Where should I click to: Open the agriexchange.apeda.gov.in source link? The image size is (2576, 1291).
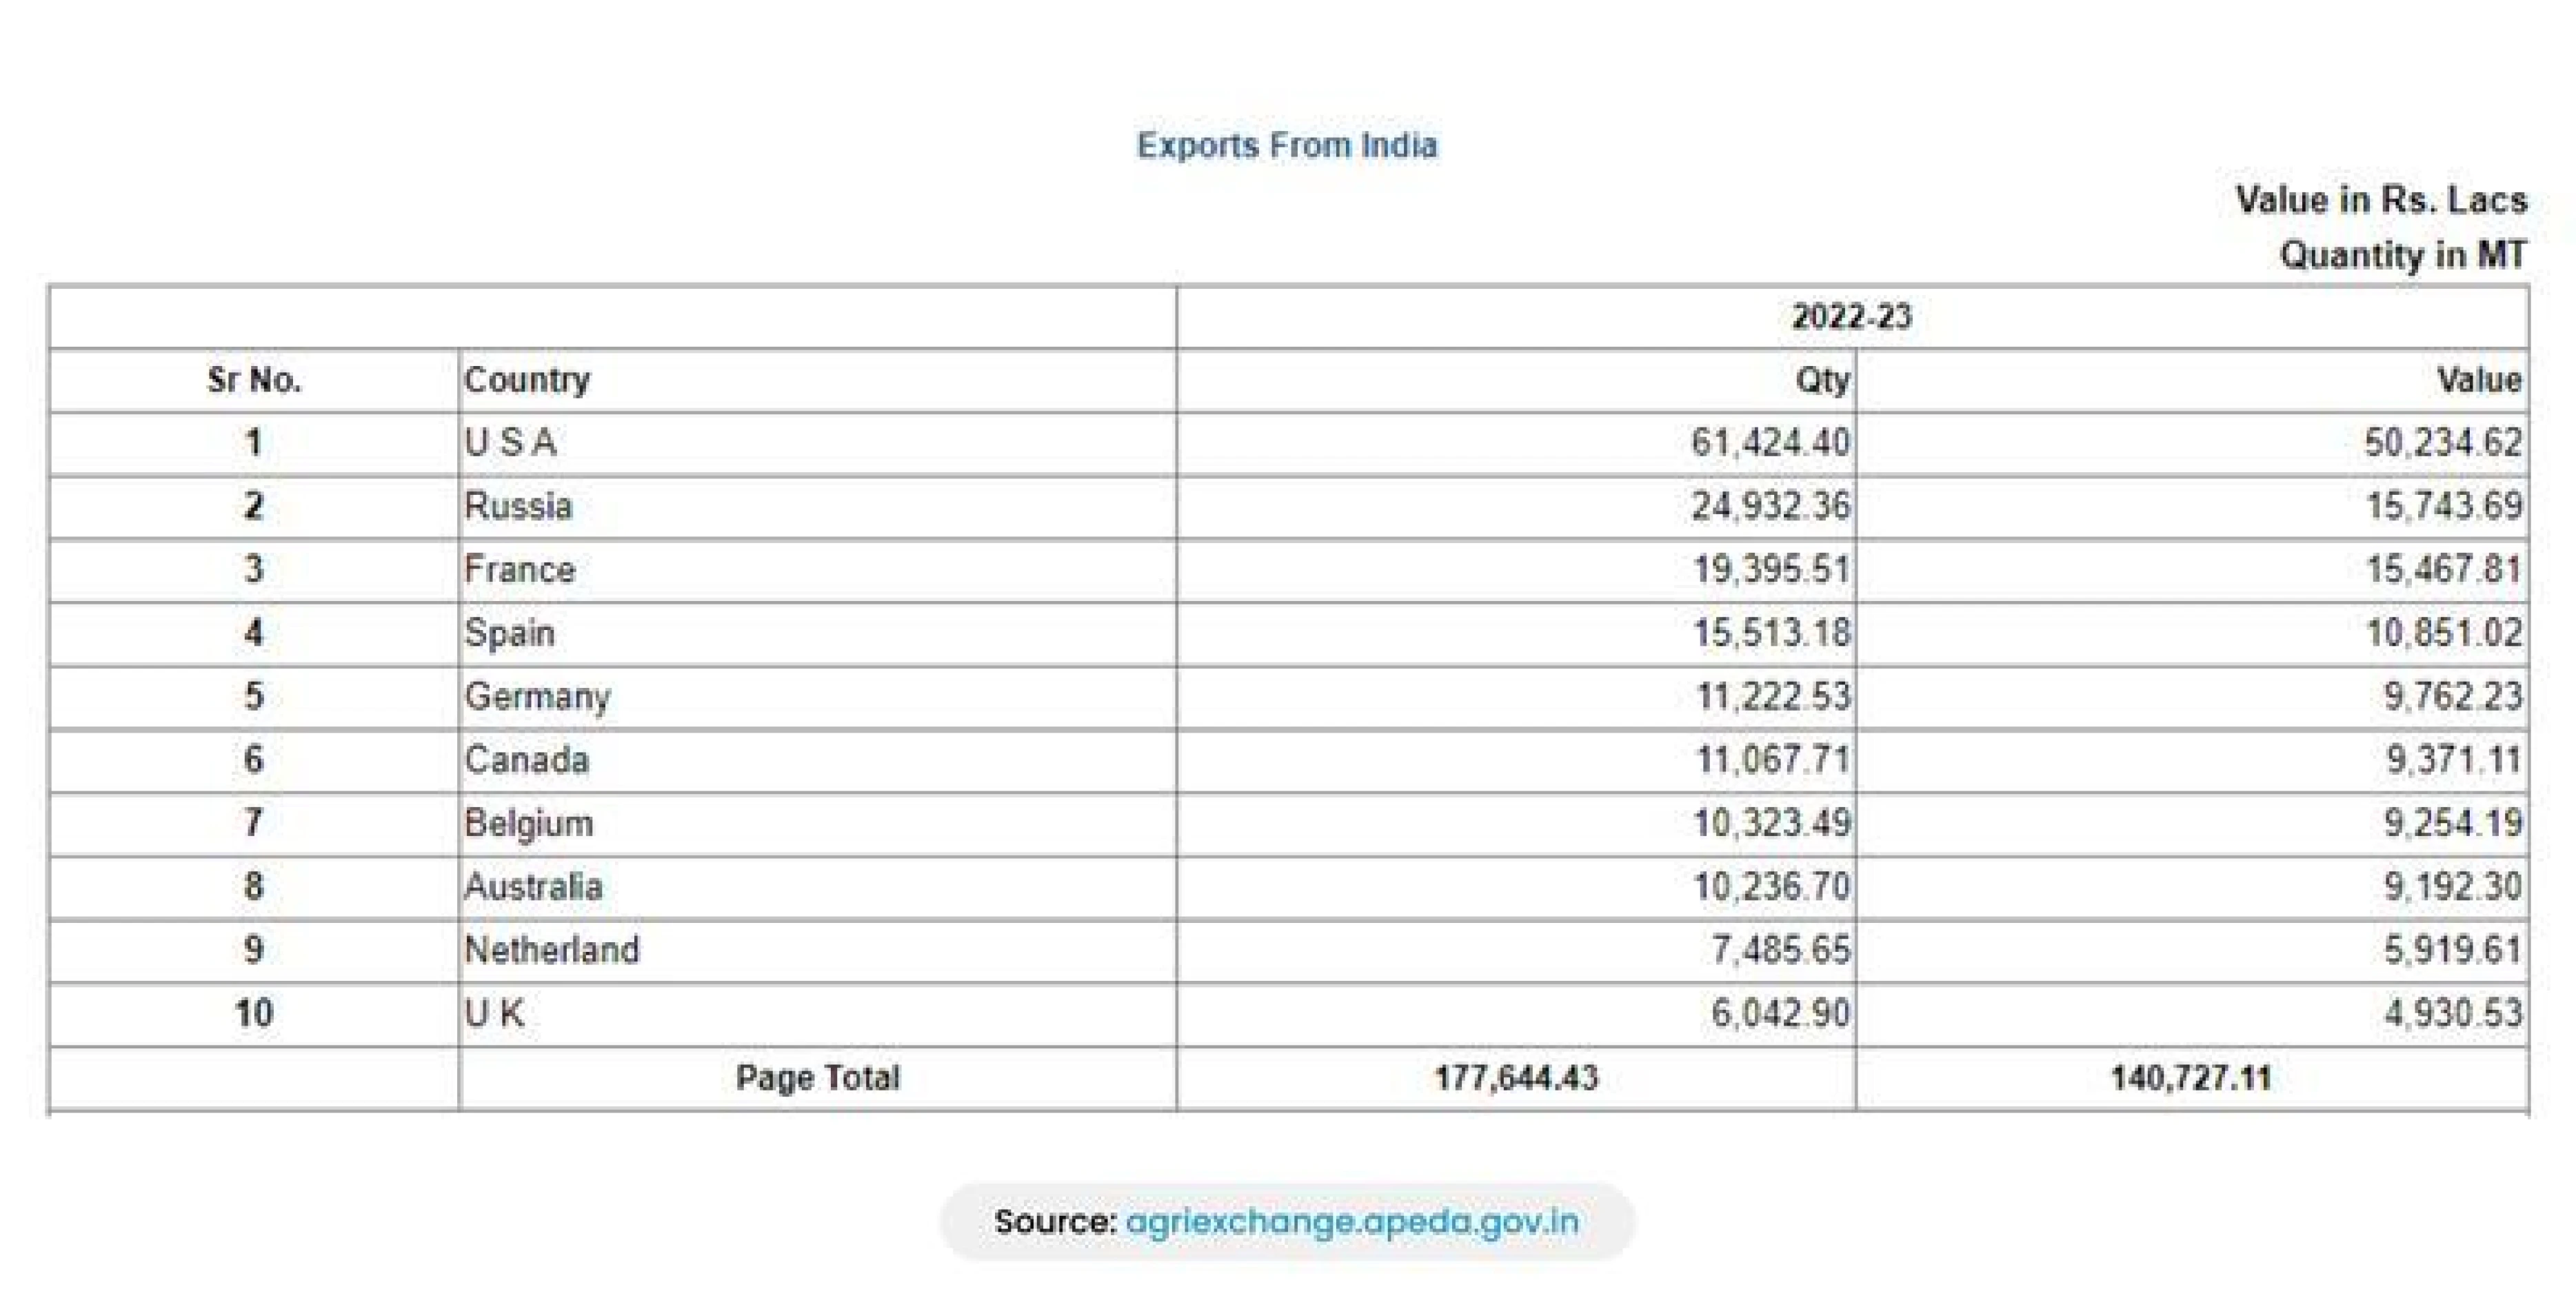[x=1352, y=1221]
